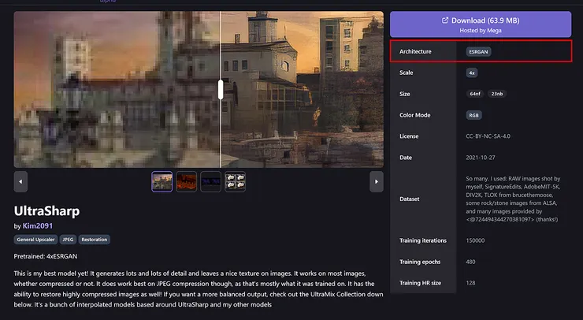Click the Scale row label

click(406, 73)
